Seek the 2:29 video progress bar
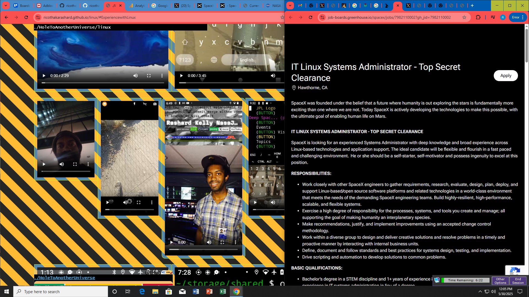This screenshot has width=529, height=297. pyautogui.click(x=103, y=83)
